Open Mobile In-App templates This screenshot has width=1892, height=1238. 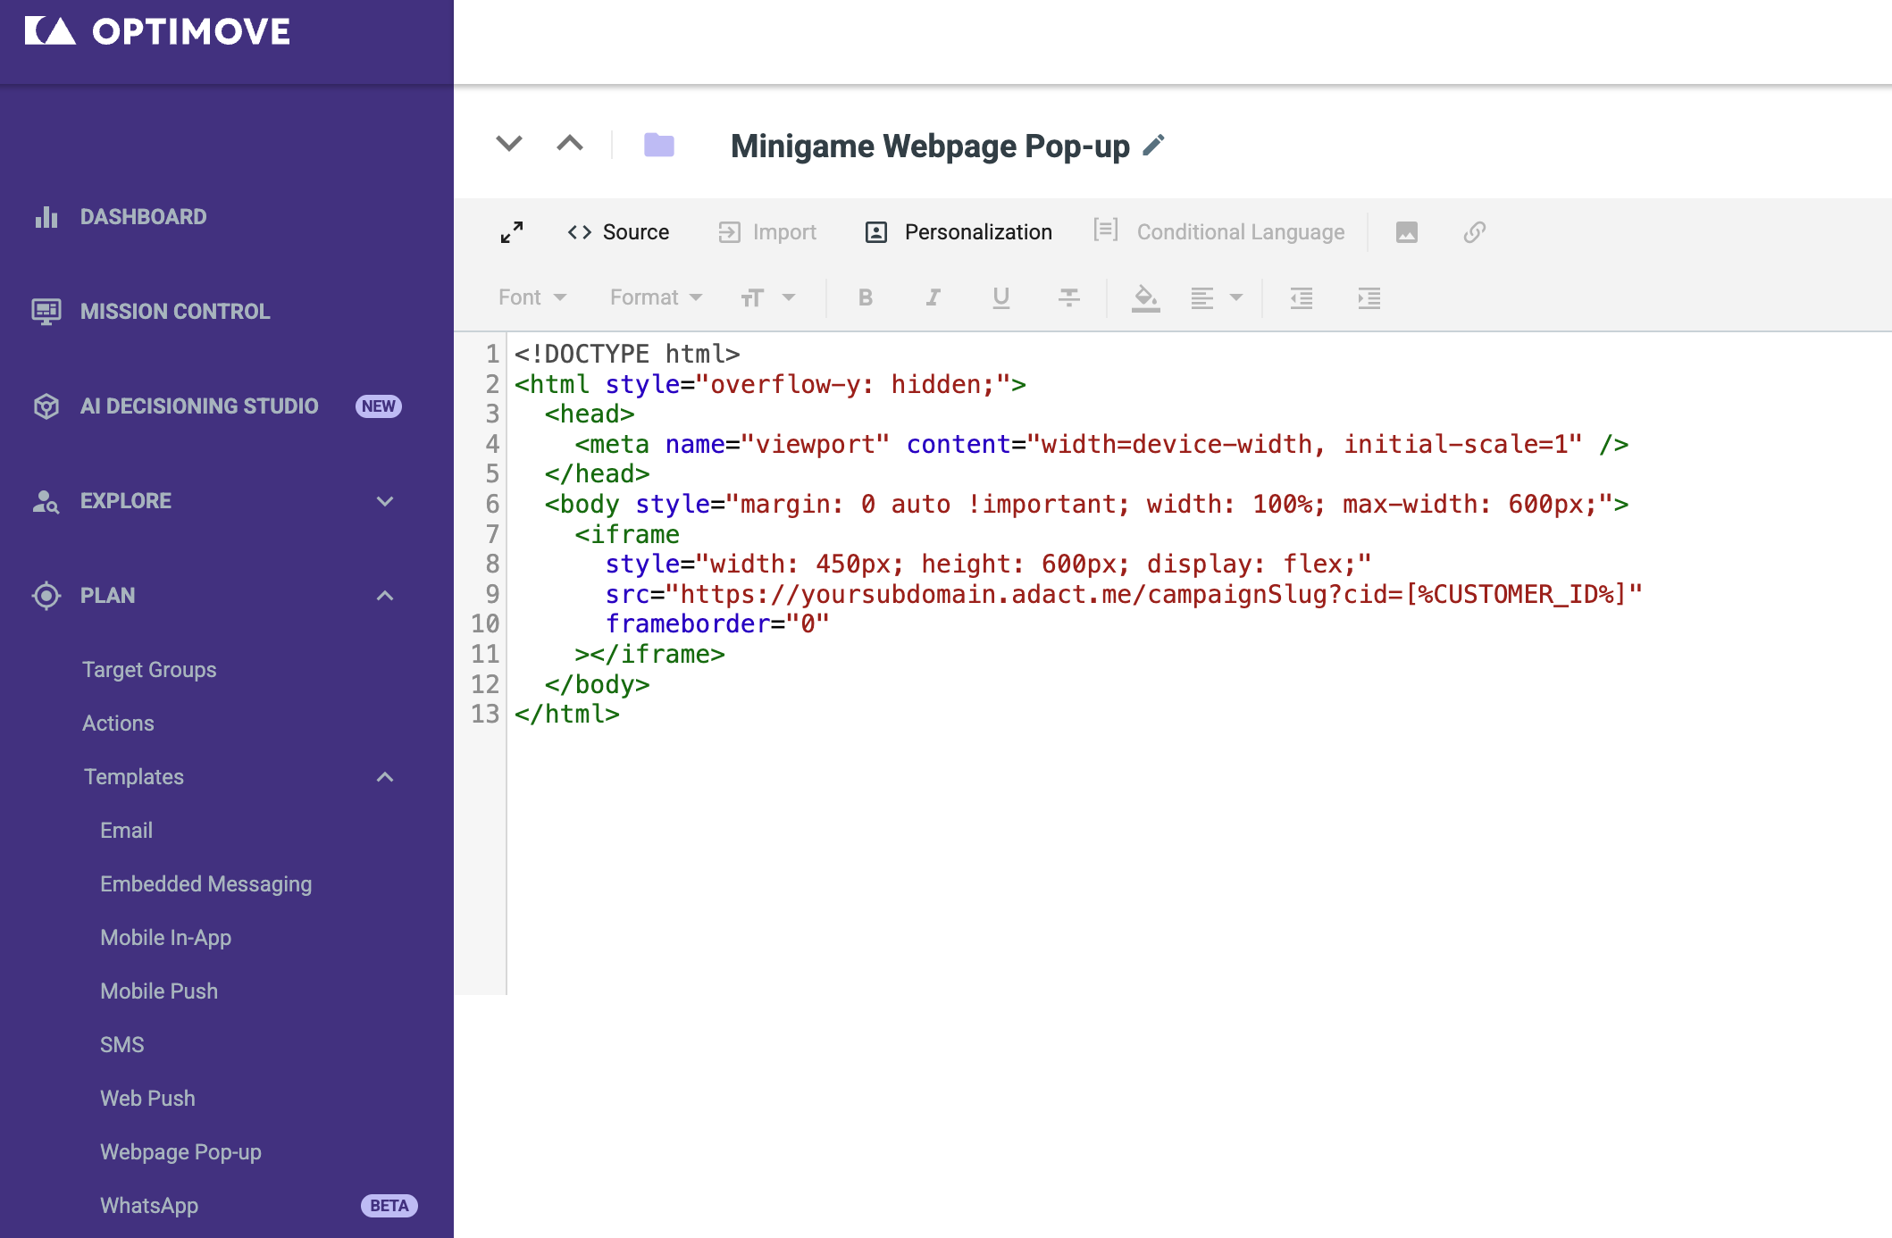[x=166, y=938]
